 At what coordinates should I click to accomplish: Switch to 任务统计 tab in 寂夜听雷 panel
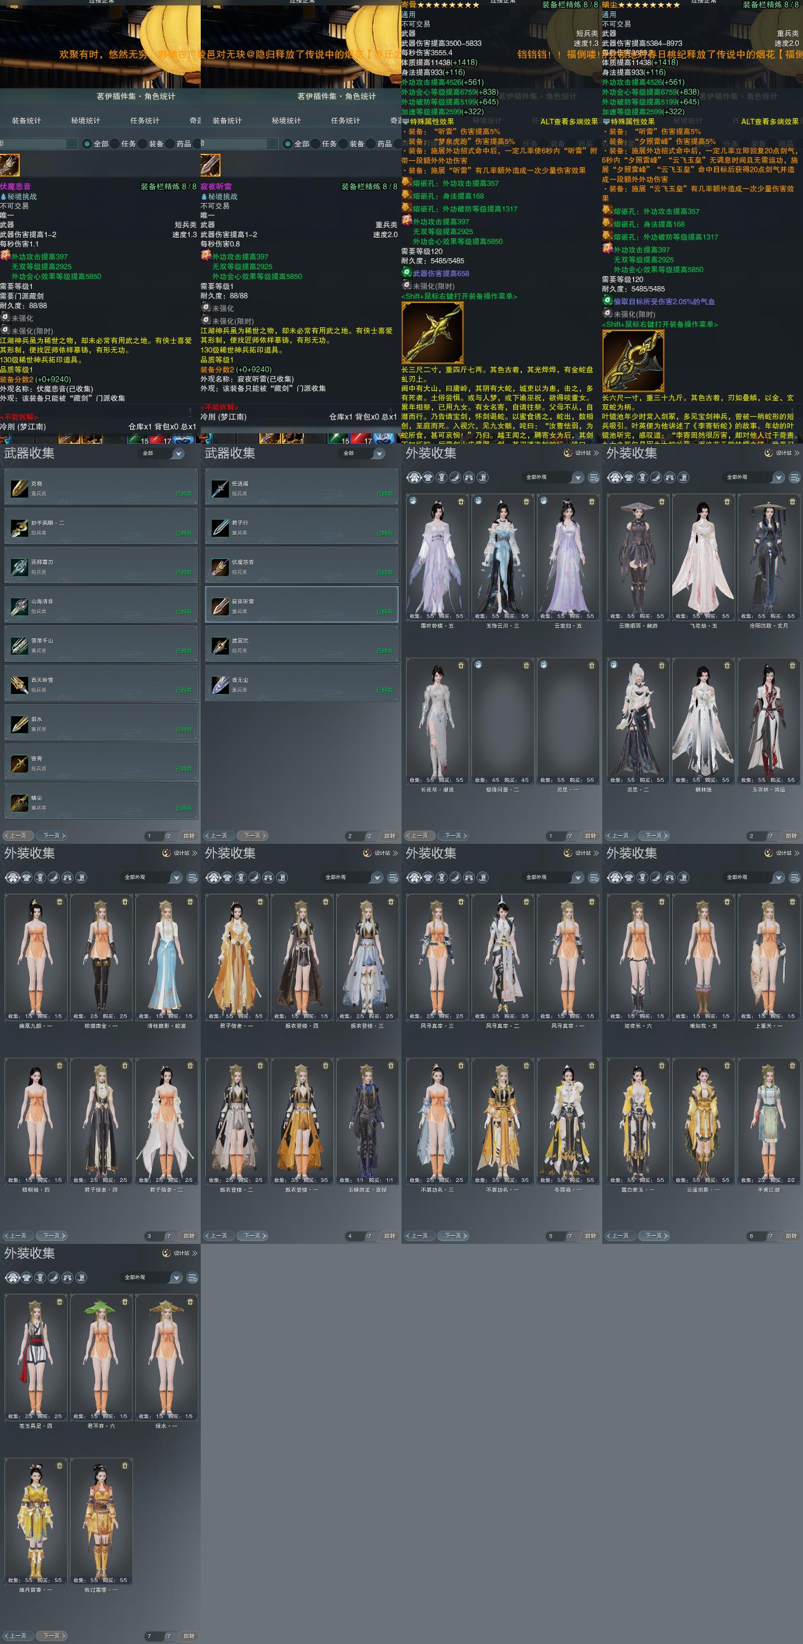(x=346, y=121)
